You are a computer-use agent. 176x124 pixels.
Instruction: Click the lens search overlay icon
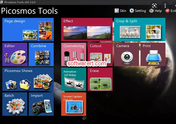[x=154, y=5]
